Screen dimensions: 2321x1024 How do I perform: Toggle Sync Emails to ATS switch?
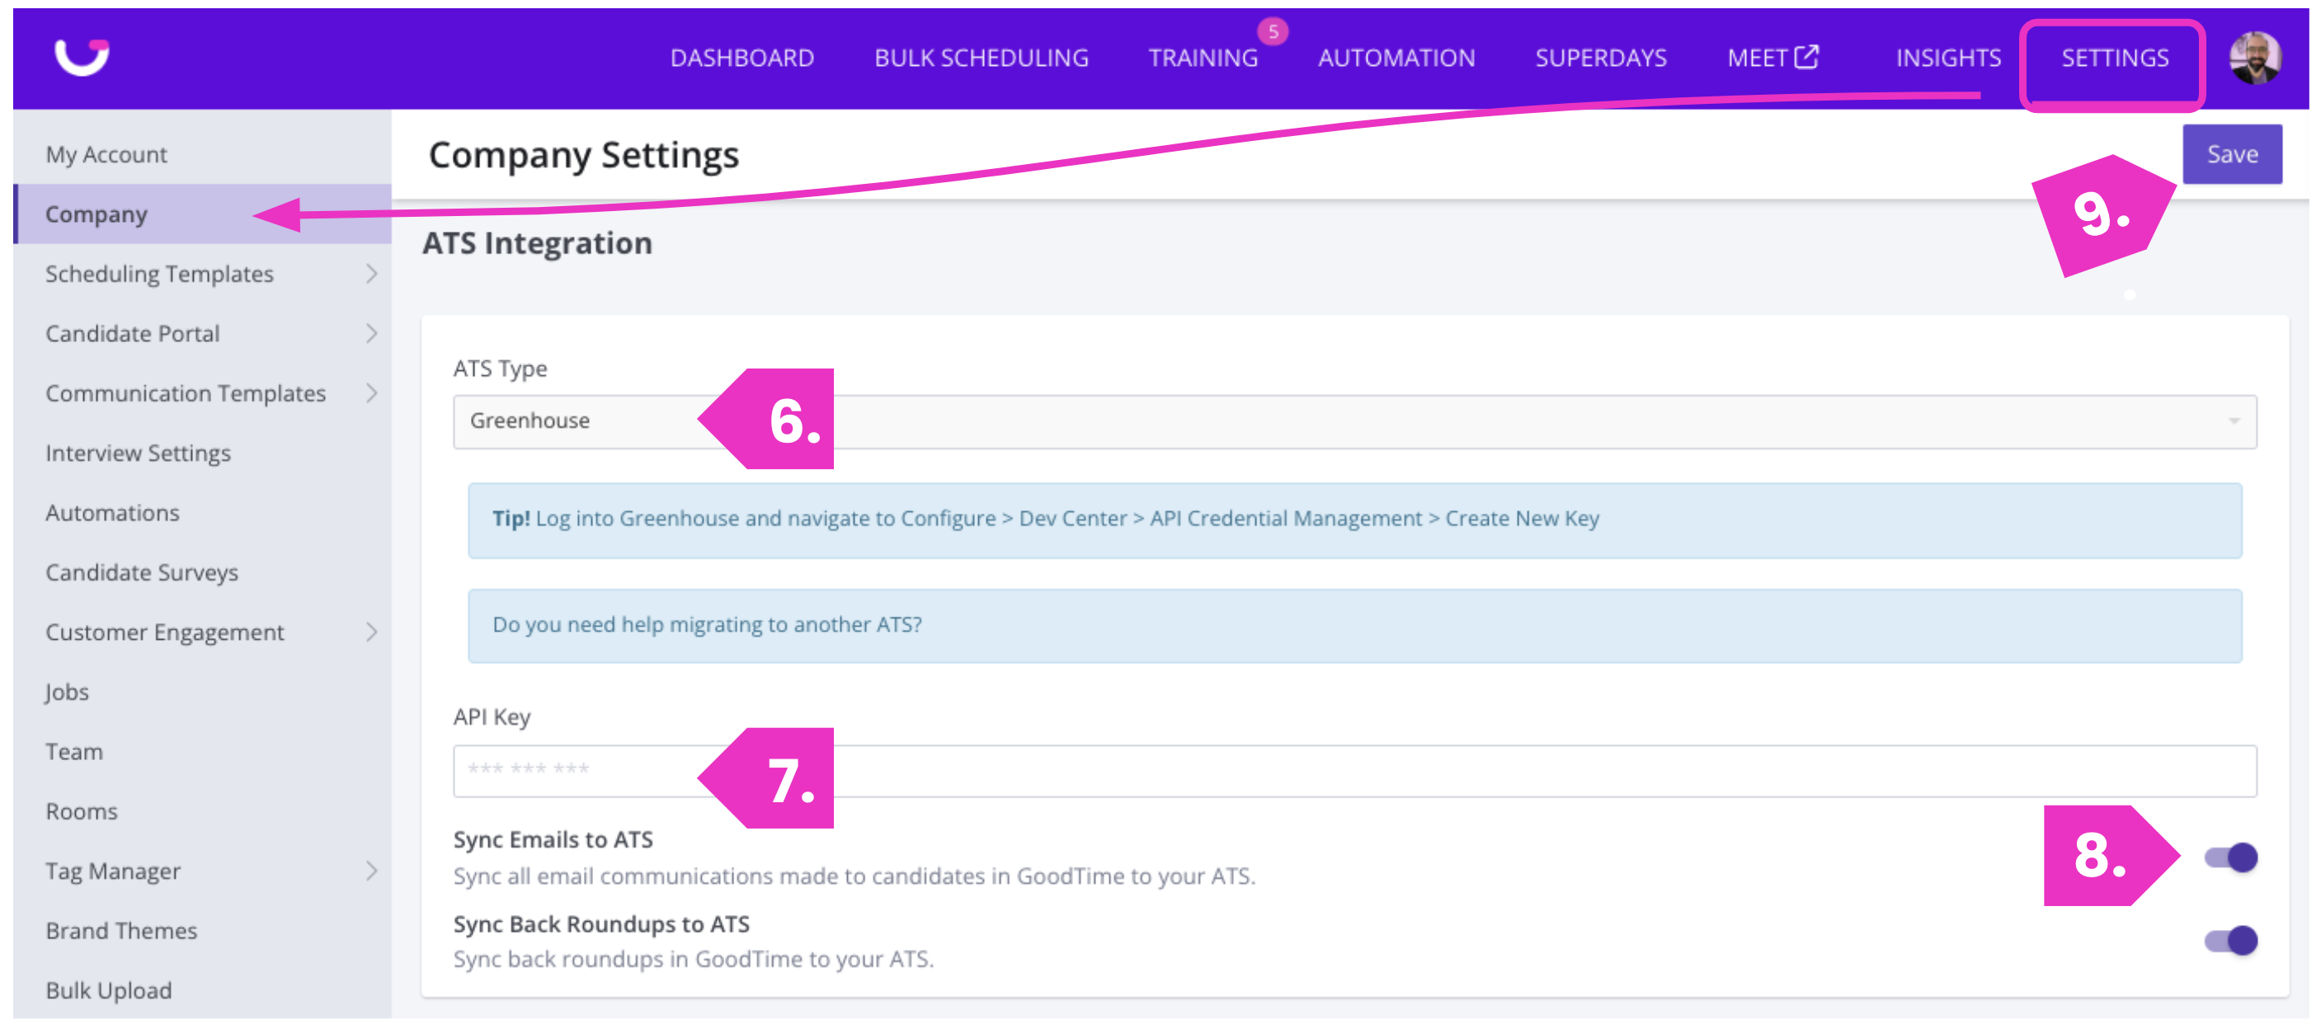2231,857
